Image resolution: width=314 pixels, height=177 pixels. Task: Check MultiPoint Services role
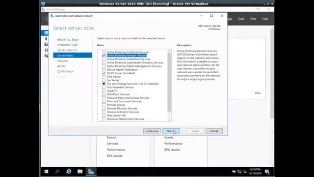click(x=104, y=94)
